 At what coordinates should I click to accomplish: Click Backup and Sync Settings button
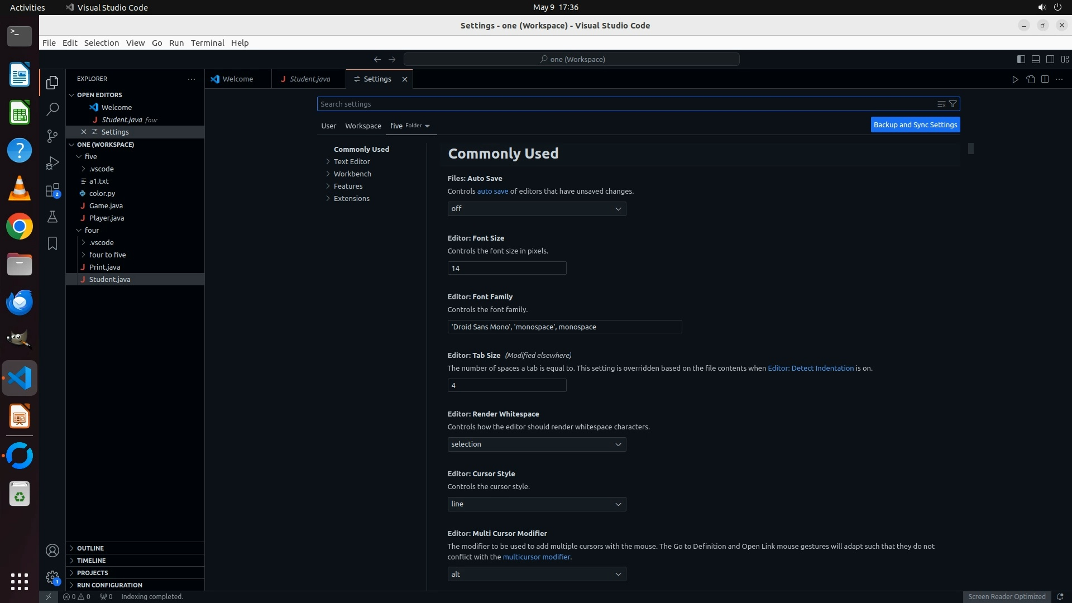click(915, 125)
